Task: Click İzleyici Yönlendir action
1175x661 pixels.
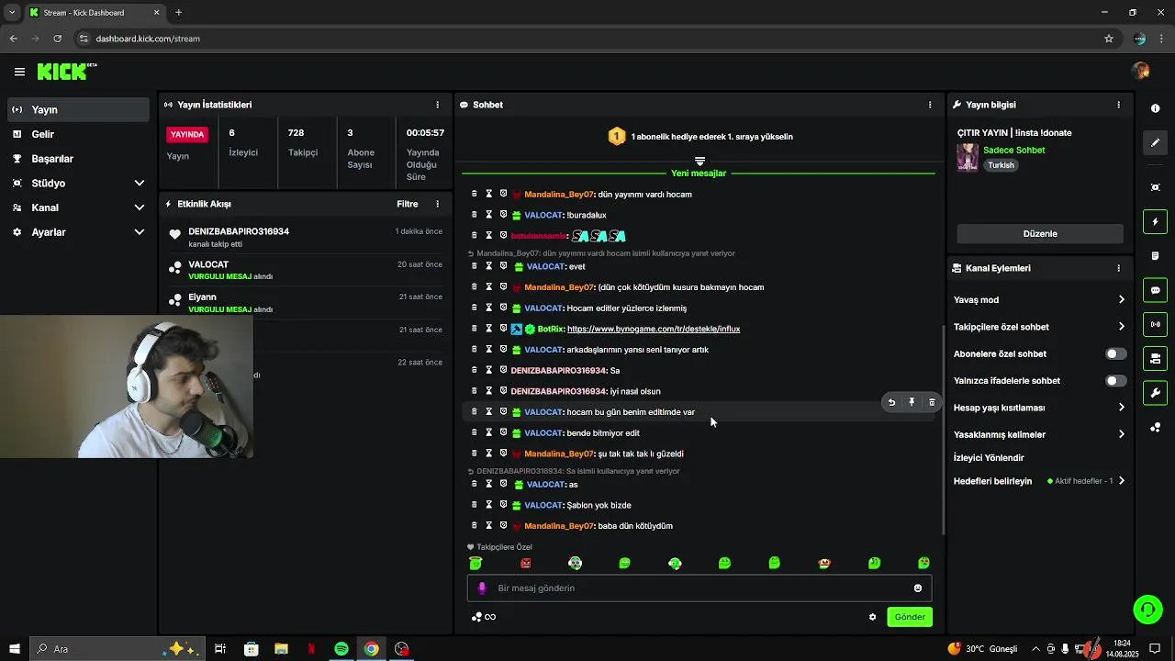Action: point(989,457)
